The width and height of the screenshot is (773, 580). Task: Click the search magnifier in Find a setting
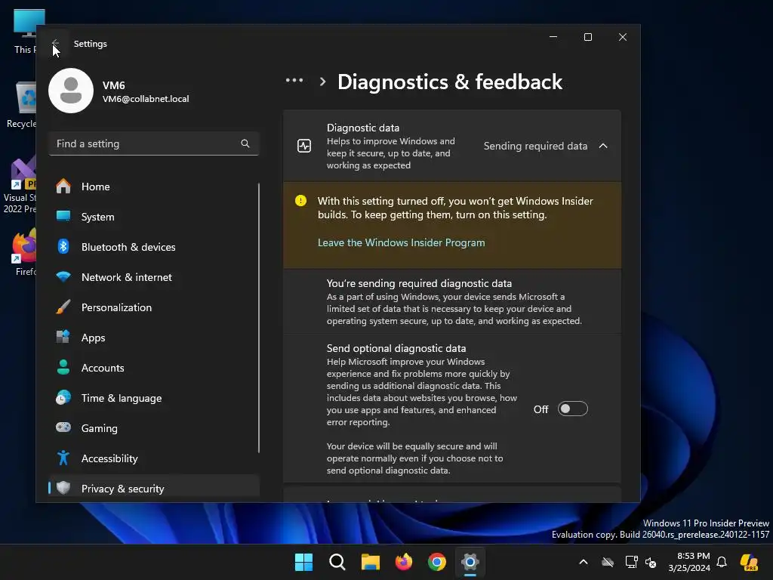click(245, 143)
